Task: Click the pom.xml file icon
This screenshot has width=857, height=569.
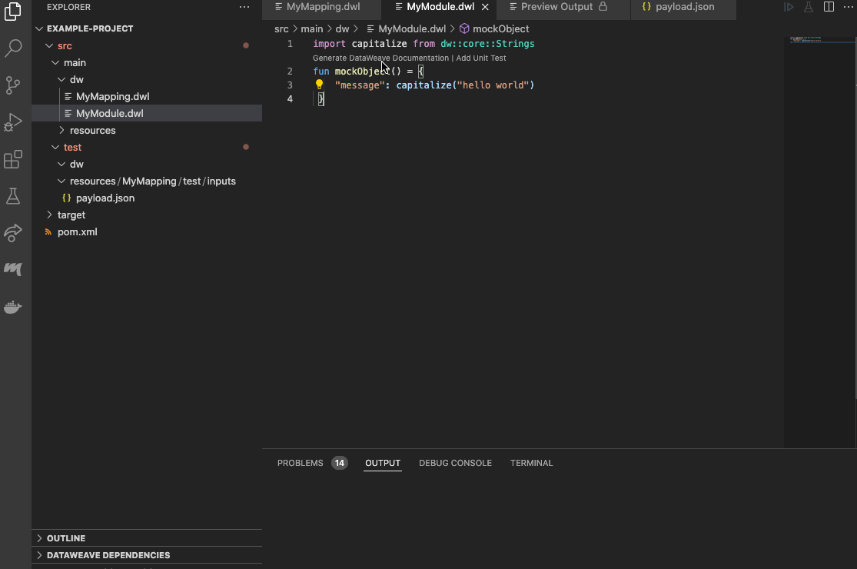Action: tap(48, 231)
